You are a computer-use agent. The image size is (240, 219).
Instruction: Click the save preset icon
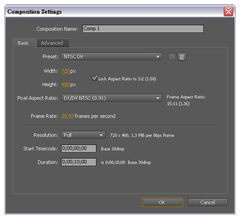tap(172, 57)
